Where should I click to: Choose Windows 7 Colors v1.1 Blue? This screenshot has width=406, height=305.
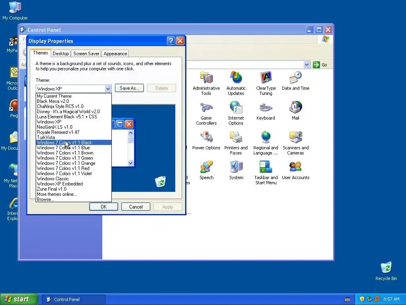(x=73, y=148)
